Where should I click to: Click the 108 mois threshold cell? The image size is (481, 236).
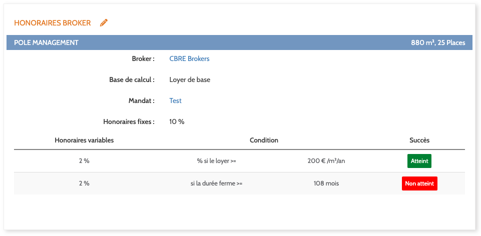coord(326,183)
